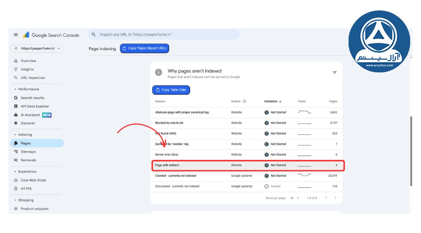Image resolution: width=421 pixels, height=233 pixels.
Task: Click the HTTPS lock icon
Action: [16, 188]
